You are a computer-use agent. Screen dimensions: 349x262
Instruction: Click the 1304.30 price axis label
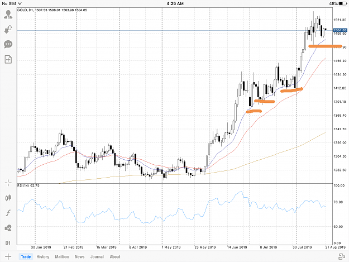point(340,156)
